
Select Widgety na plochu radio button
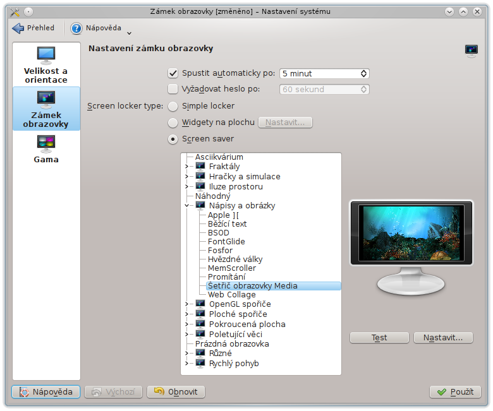coord(173,122)
